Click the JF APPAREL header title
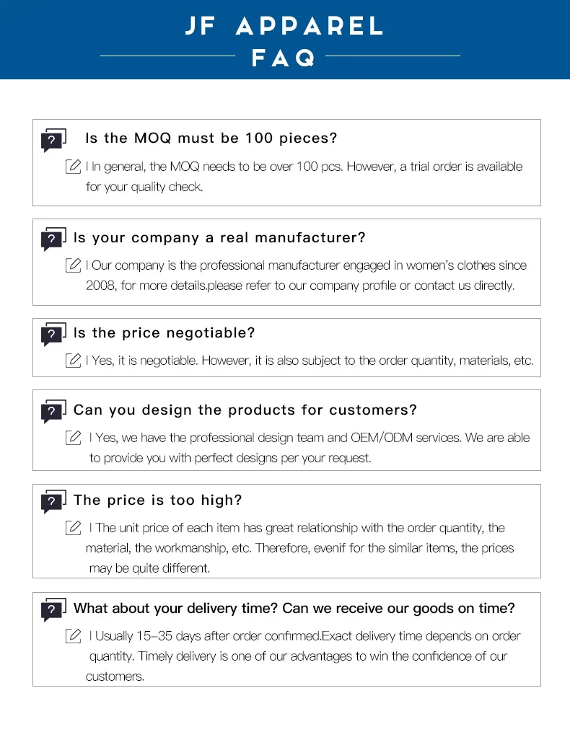Image resolution: width=570 pixels, height=732 pixels. point(284,26)
